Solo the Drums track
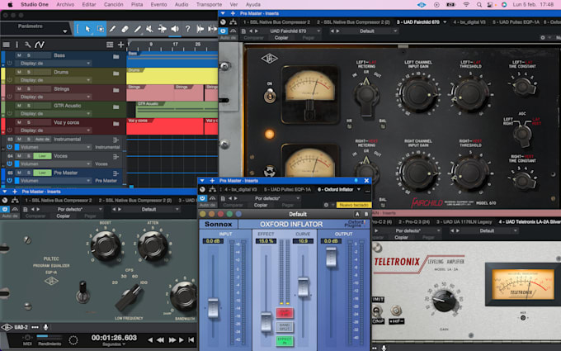561x351 pixels. coord(29,72)
